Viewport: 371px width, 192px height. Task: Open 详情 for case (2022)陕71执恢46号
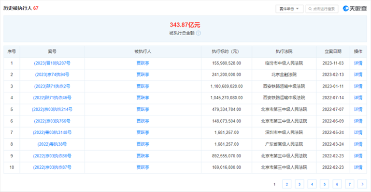coord(358,98)
